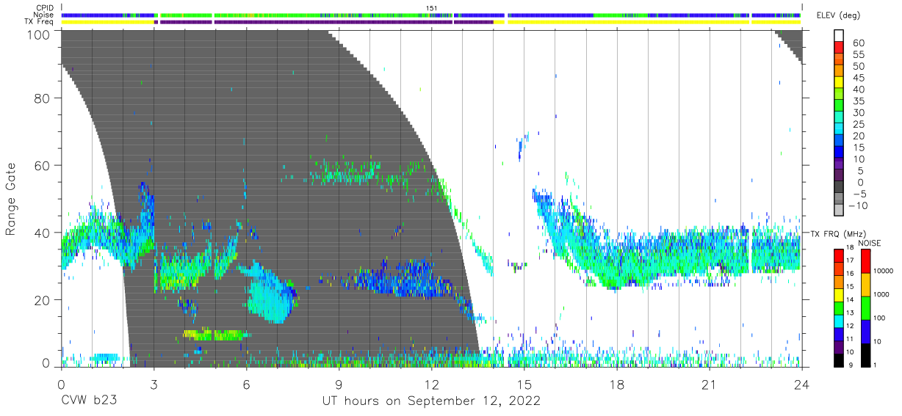Click the y-axis tick label '100'
Screen dimensions: 902x416
click(x=38, y=34)
